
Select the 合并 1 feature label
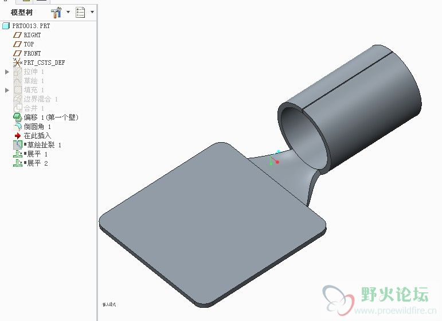click(34, 108)
